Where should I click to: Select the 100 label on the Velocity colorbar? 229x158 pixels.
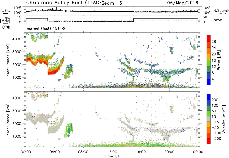tap(215, 106)
